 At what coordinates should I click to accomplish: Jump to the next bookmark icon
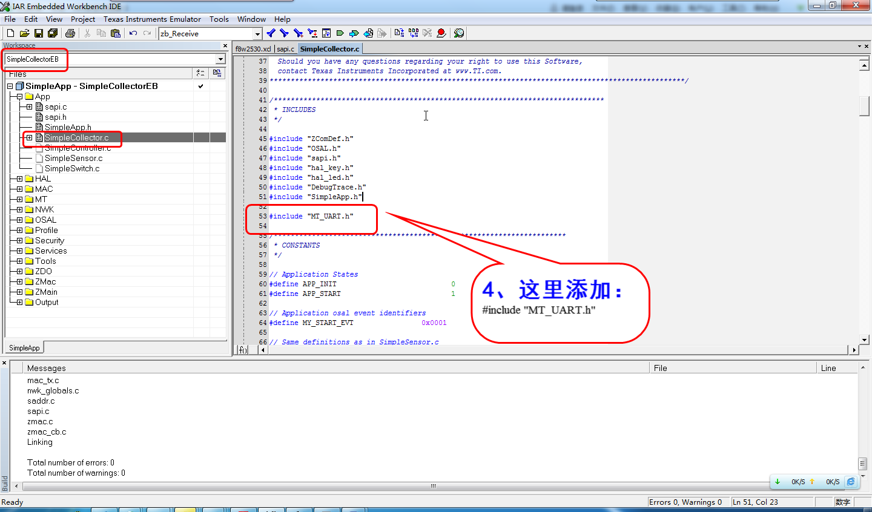pyautogui.click(x=354, y=33)
